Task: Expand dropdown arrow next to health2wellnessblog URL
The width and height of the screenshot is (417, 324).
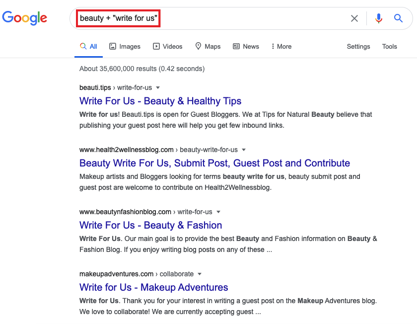Action: (244, 150)
